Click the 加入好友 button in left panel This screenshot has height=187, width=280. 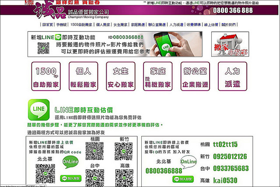pos(72,178)
